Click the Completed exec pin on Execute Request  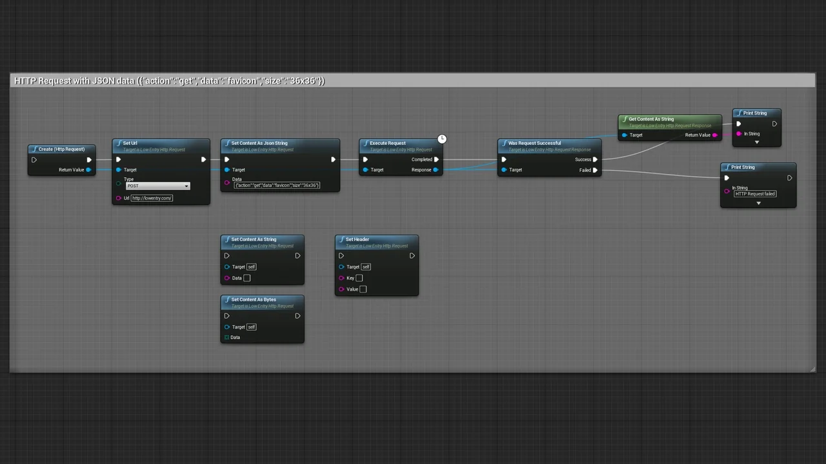coord(437,160)
